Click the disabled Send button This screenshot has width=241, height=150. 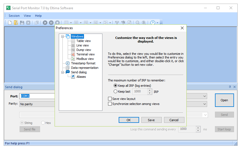tap(224, 115)
